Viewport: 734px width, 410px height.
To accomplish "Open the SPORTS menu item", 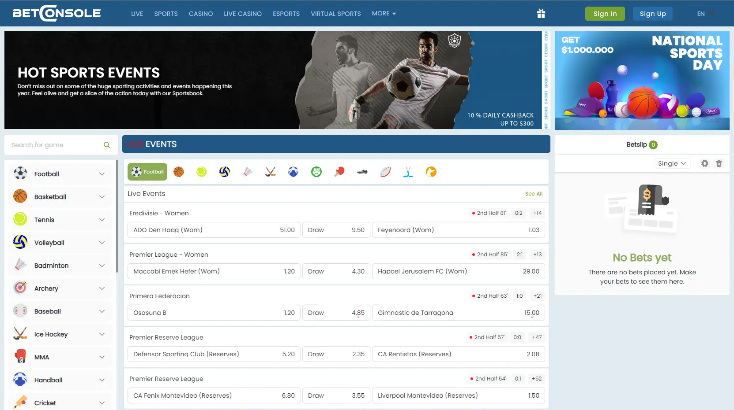I will pyautogui.click(x=166, y=14).
